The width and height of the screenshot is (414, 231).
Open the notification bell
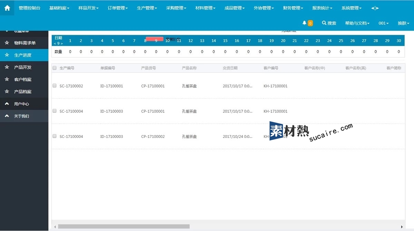pos(304,23)
